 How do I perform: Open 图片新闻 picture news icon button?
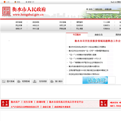pyautogui.click(x=8, y=81)
